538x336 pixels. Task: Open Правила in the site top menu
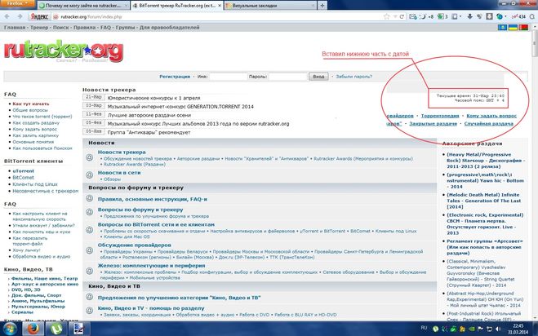pyautogui.click(x=84, y=28)
